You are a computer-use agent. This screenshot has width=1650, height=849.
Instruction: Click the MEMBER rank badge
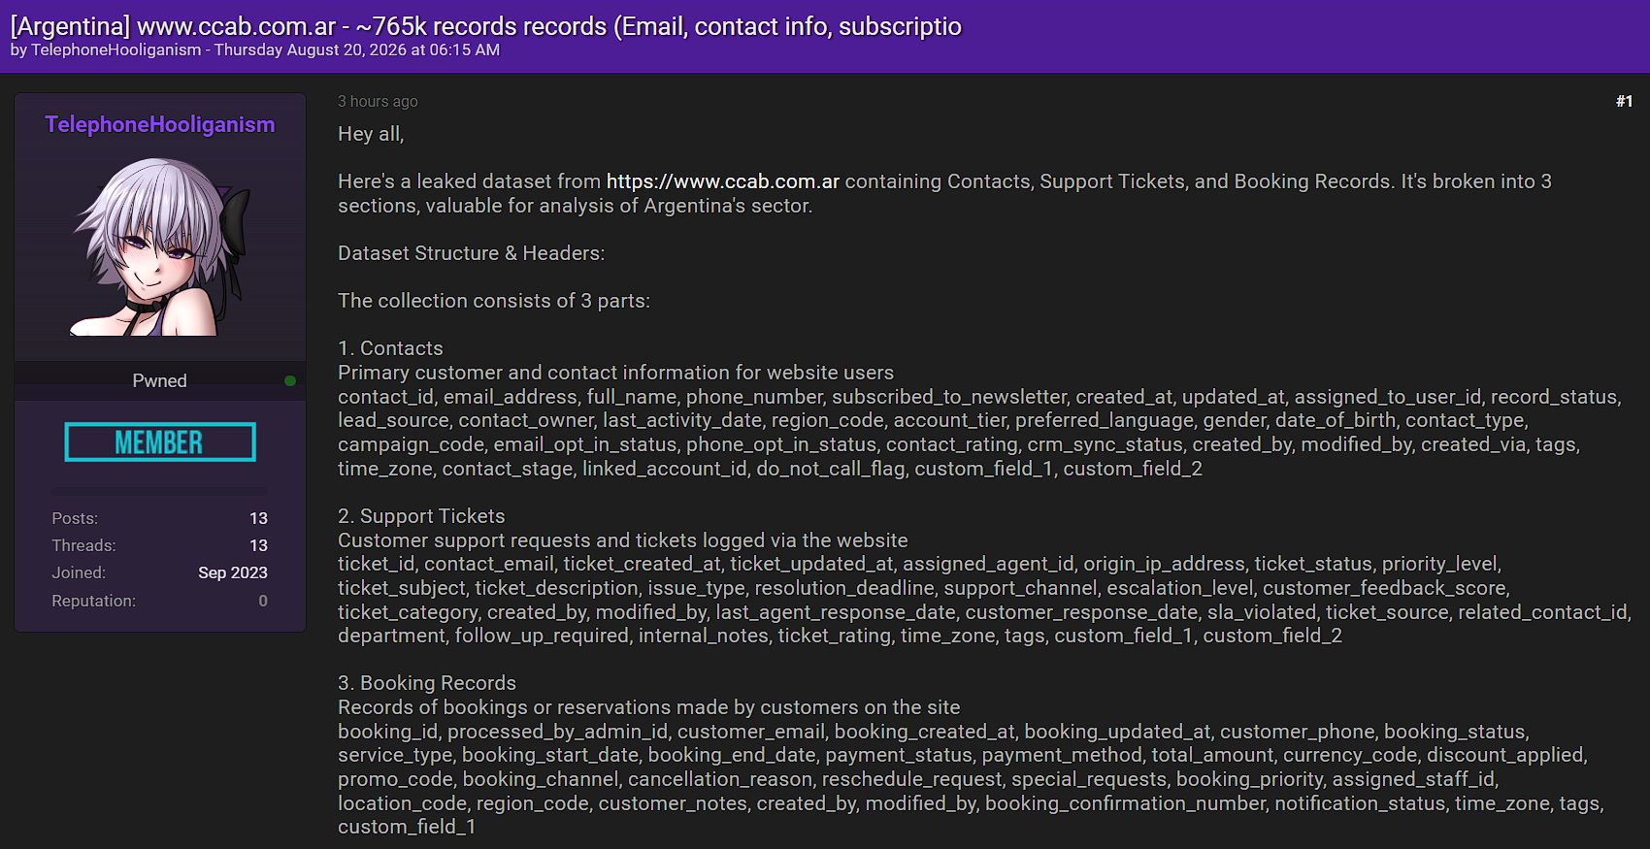[x=160, y=442]
